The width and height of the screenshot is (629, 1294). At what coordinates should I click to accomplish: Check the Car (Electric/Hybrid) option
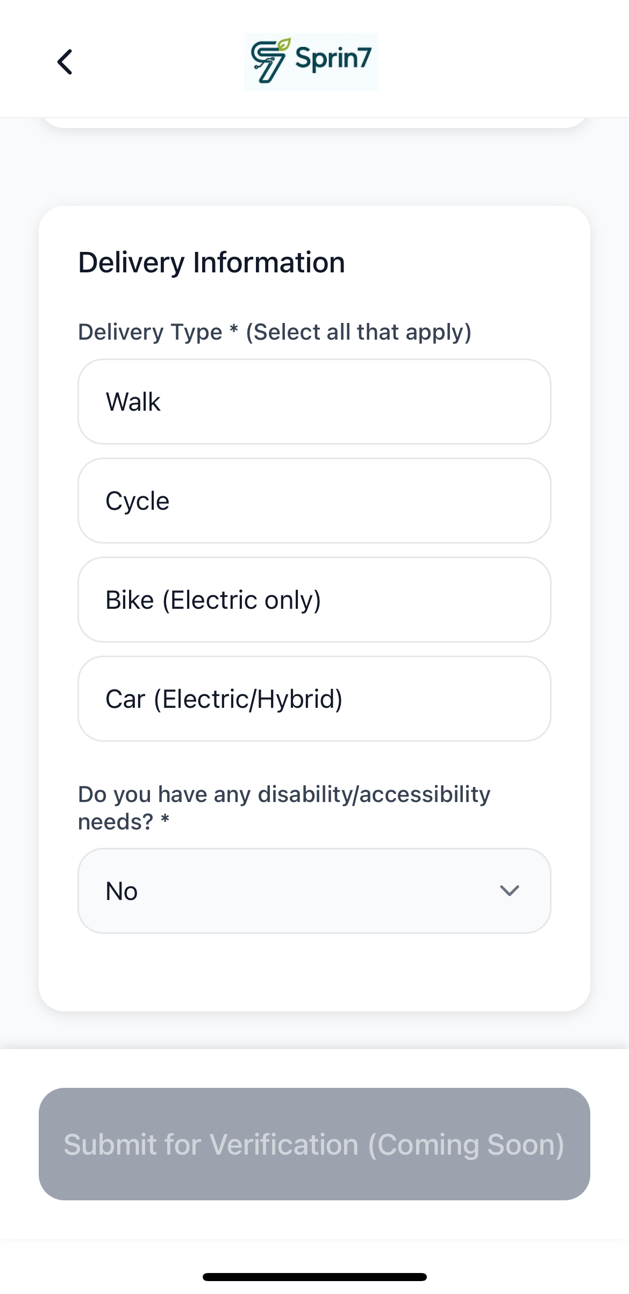tap(314, 699)
